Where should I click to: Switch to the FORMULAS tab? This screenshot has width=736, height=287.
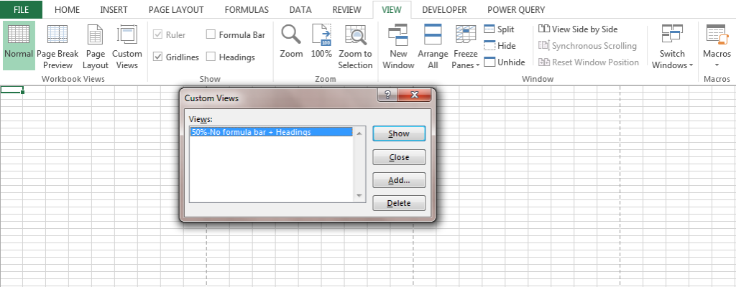coord(247,10)
